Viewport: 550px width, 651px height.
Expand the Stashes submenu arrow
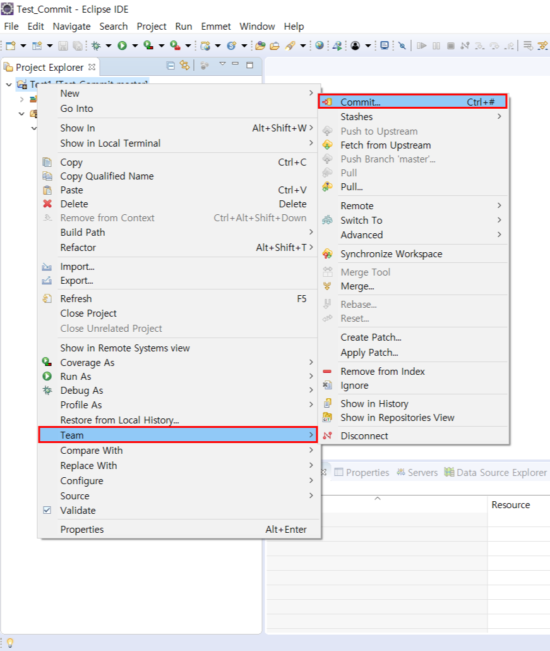[x=499, y=116]
